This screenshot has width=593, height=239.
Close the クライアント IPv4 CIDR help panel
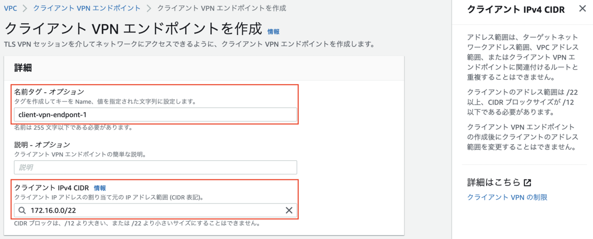(582, 9)
